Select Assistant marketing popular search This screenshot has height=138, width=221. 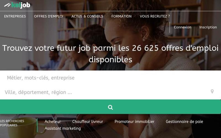(63, 128)
